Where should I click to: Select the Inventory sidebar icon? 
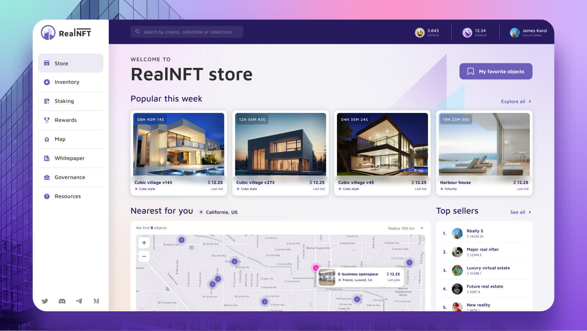46,82
